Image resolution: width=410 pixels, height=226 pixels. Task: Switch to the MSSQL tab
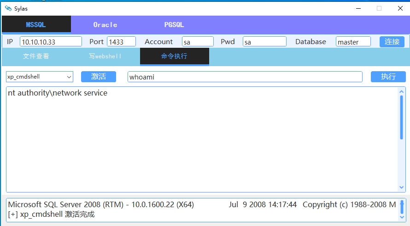point(36,24)
